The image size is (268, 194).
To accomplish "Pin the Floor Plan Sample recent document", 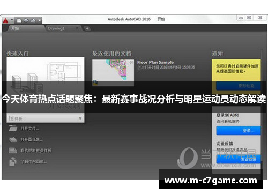I will point(131,62).
